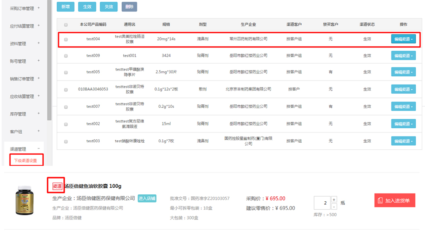Viewport: 425px width, 231px height.
Task: Click the 新增 button
Action: pos(65,7)
